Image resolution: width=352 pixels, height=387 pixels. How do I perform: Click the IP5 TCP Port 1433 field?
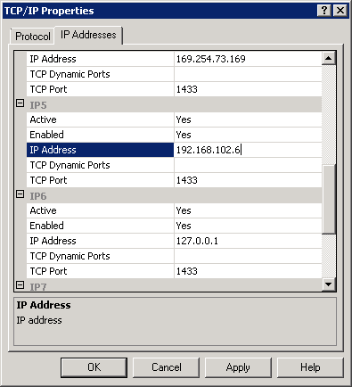pos(248,180)
